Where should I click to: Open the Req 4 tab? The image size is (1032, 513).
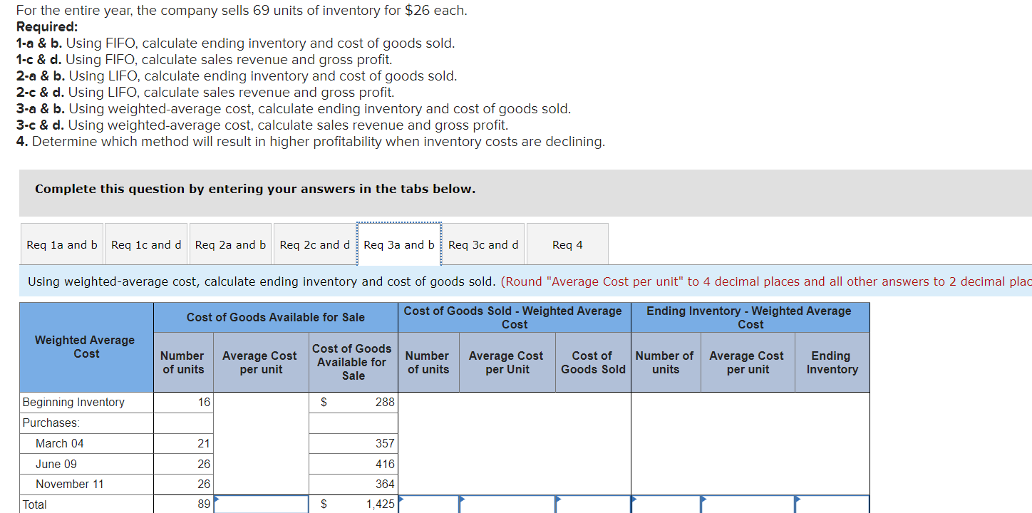[567, 244]
